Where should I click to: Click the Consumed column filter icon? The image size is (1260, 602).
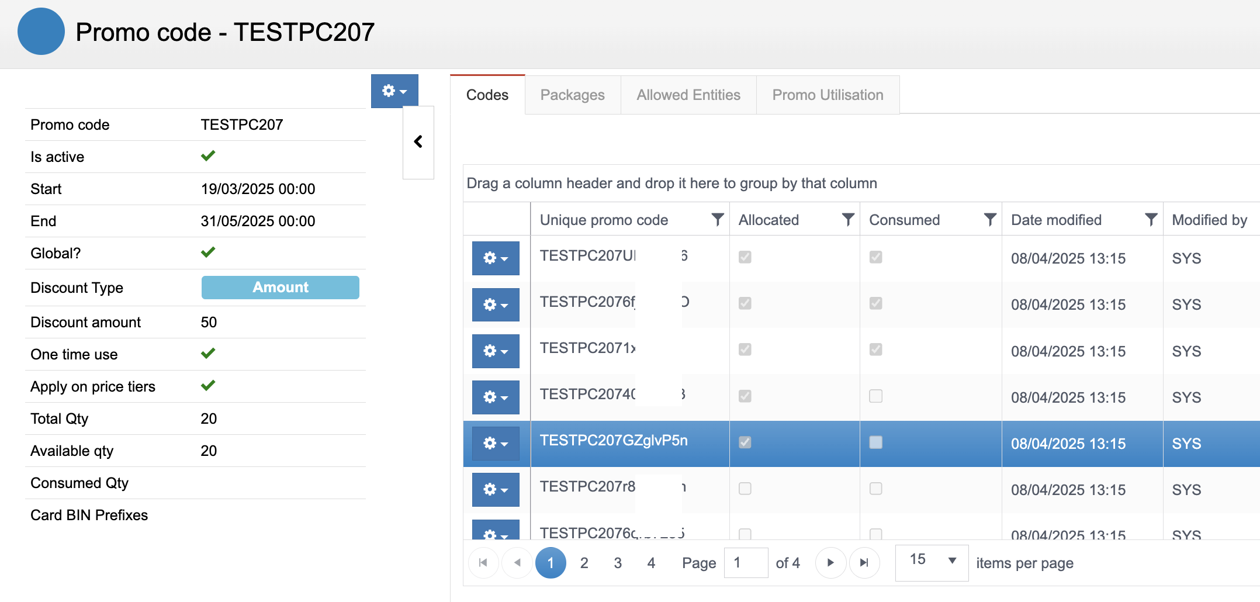pos(989,220)
